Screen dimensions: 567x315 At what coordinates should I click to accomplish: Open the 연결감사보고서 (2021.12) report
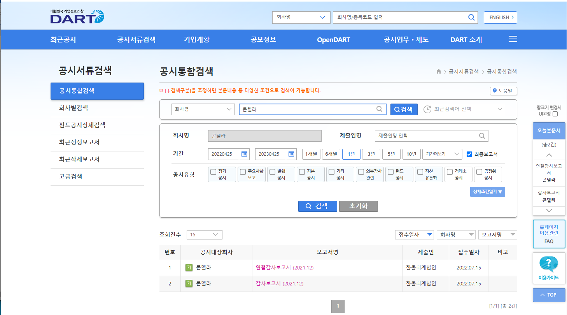pos(285,268)
